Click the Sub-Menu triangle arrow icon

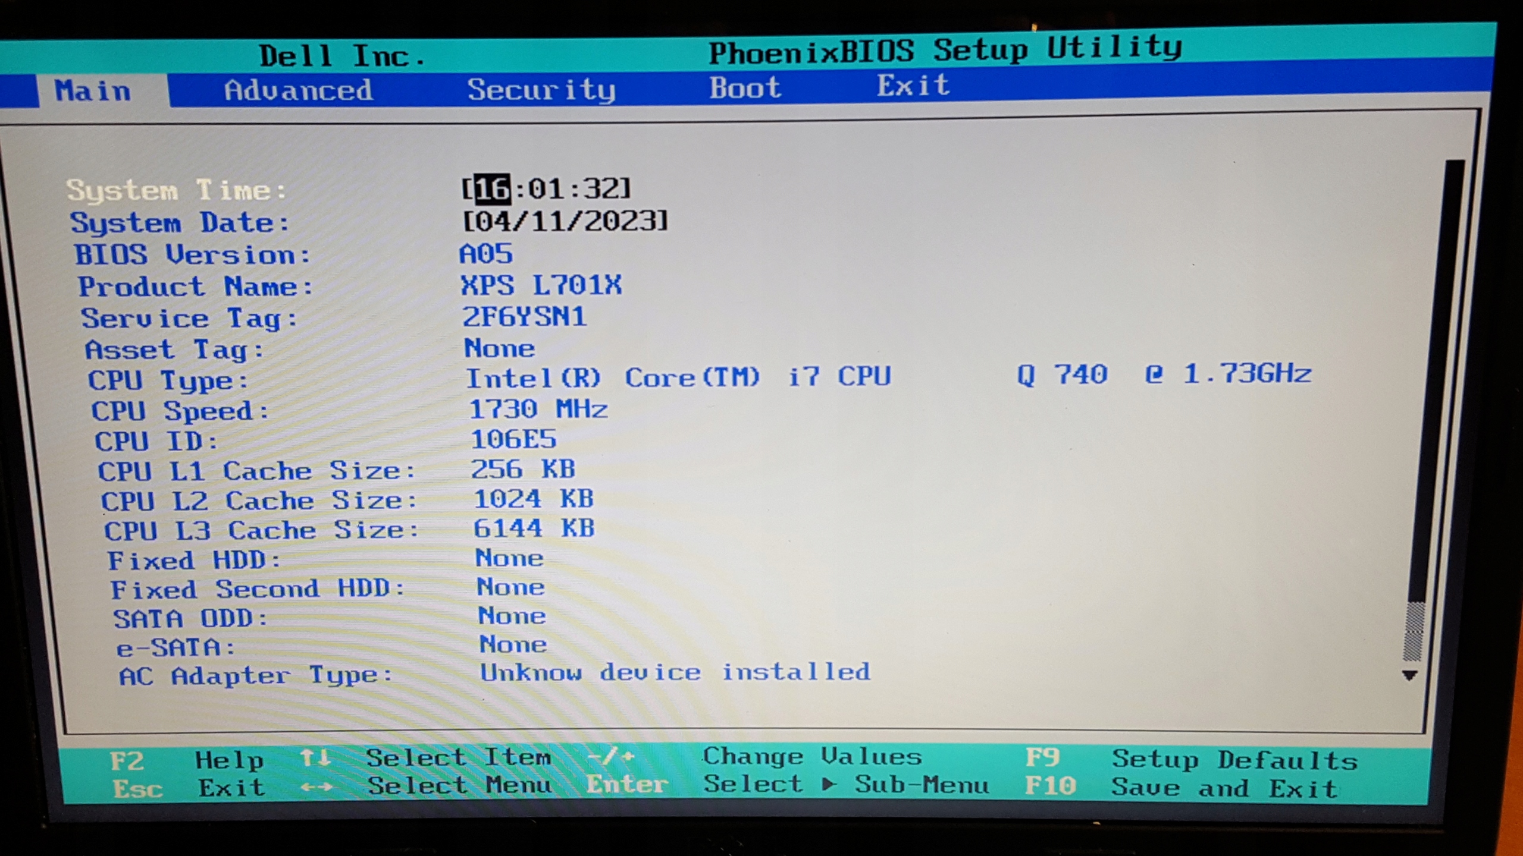pyautogui.click(x=828, y=785)
